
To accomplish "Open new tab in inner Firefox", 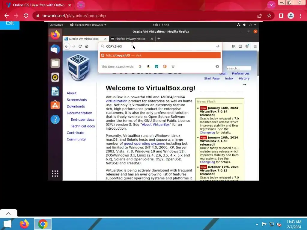I will click(x=159, y=39).
